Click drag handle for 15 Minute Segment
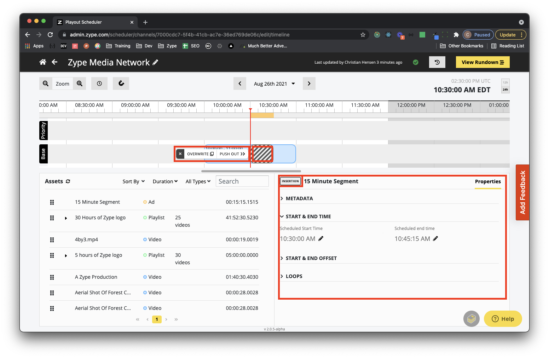549x358 pixels. [52, 202]
